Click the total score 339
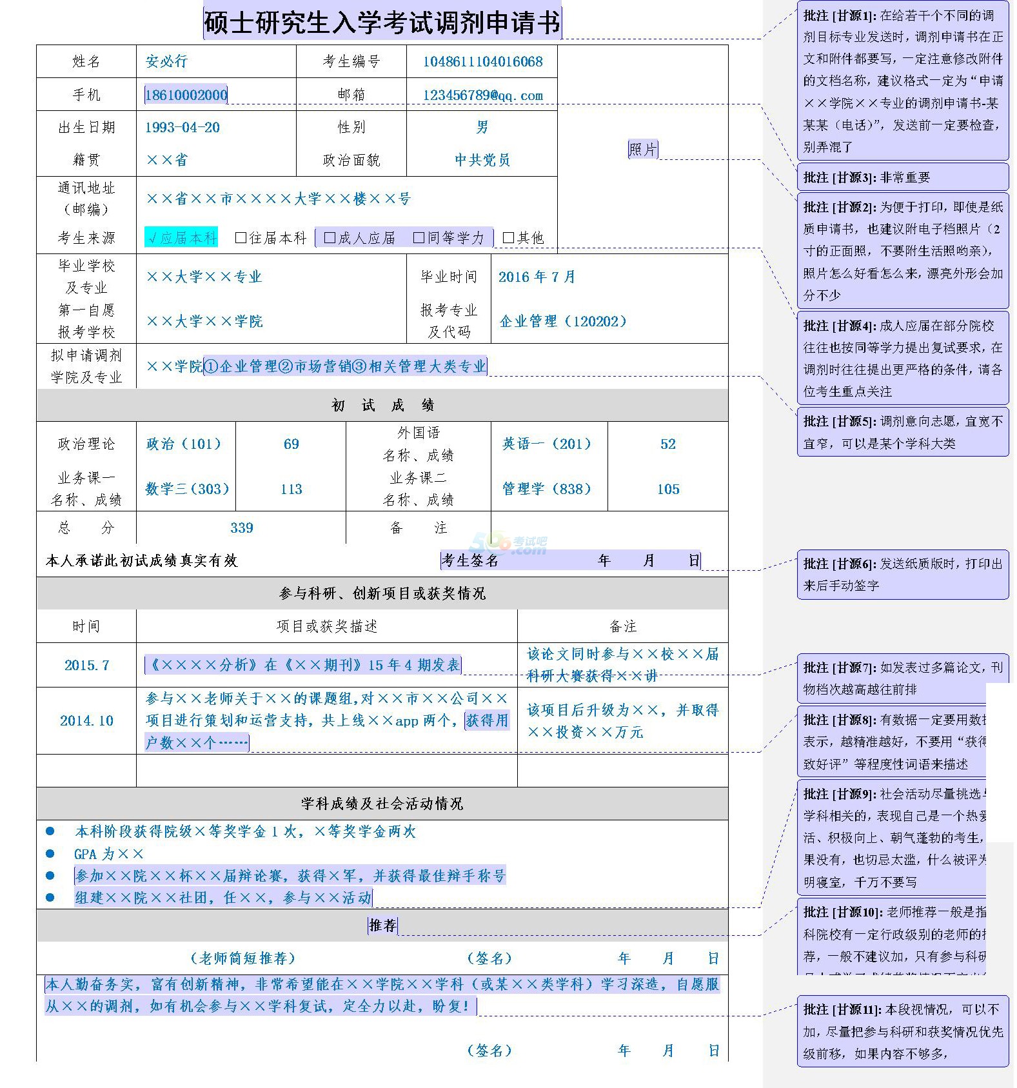 242,528
